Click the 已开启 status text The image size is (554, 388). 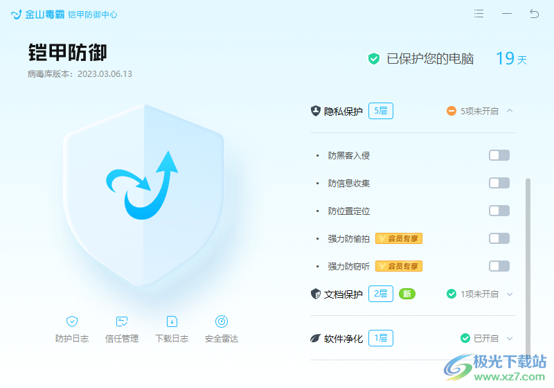pyautogui.click(x=486, y=339)
